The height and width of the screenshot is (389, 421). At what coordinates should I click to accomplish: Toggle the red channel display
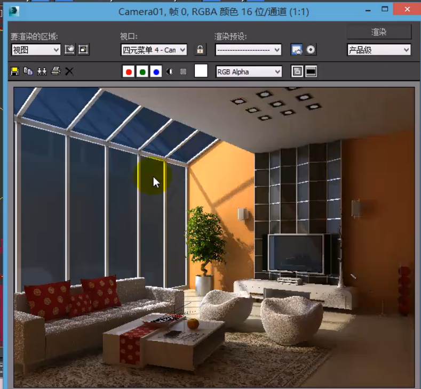(128, 71)
